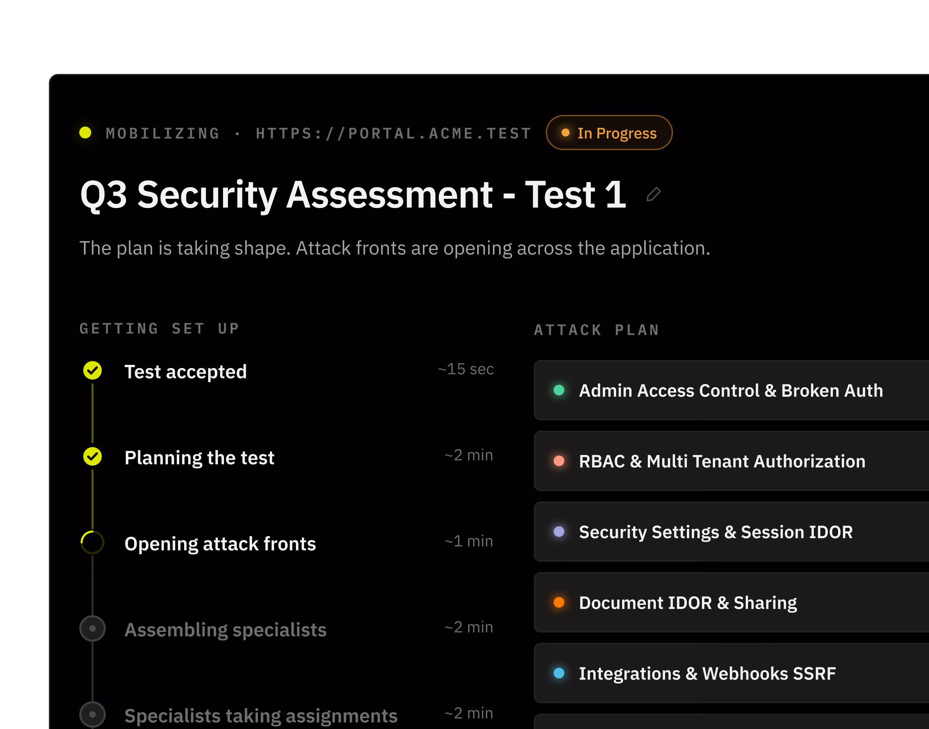Open the Integrations & Webhooks SSRF card
929x729 pixels.
(731, 673)
